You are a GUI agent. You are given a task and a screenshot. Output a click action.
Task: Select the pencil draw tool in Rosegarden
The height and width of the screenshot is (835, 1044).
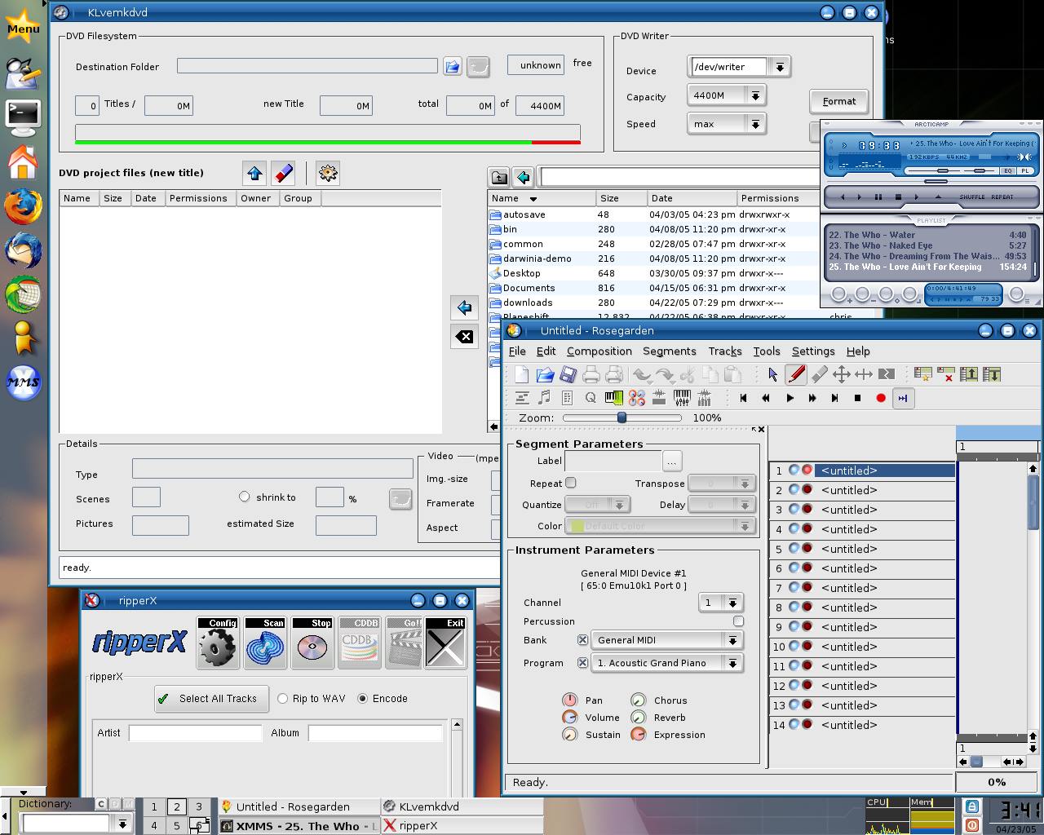(x=796, y=374)
